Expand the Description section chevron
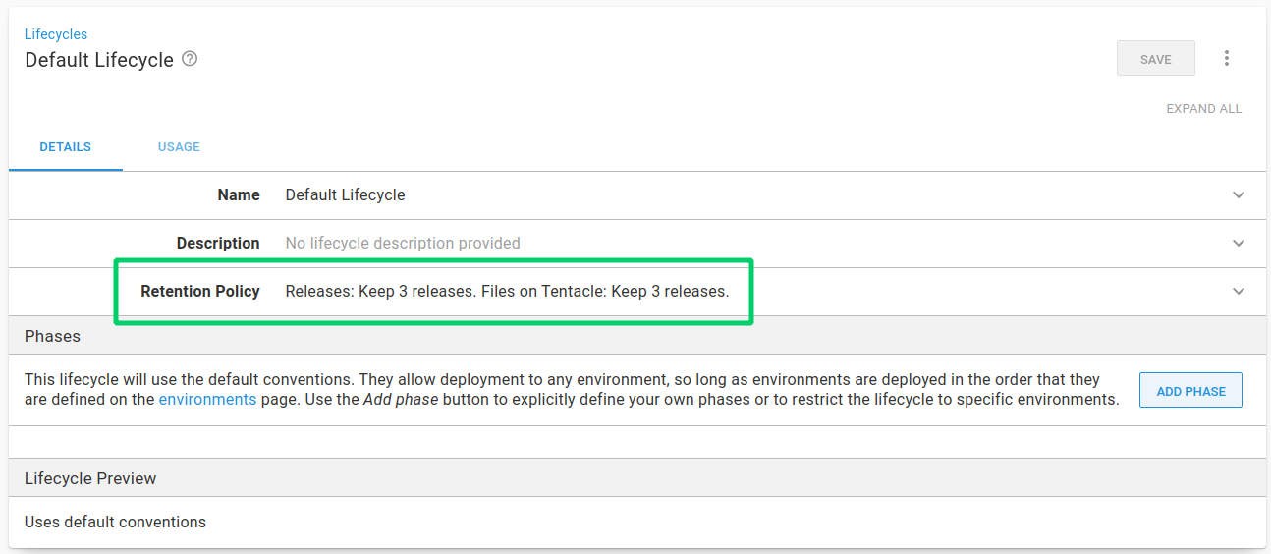 1238,244
